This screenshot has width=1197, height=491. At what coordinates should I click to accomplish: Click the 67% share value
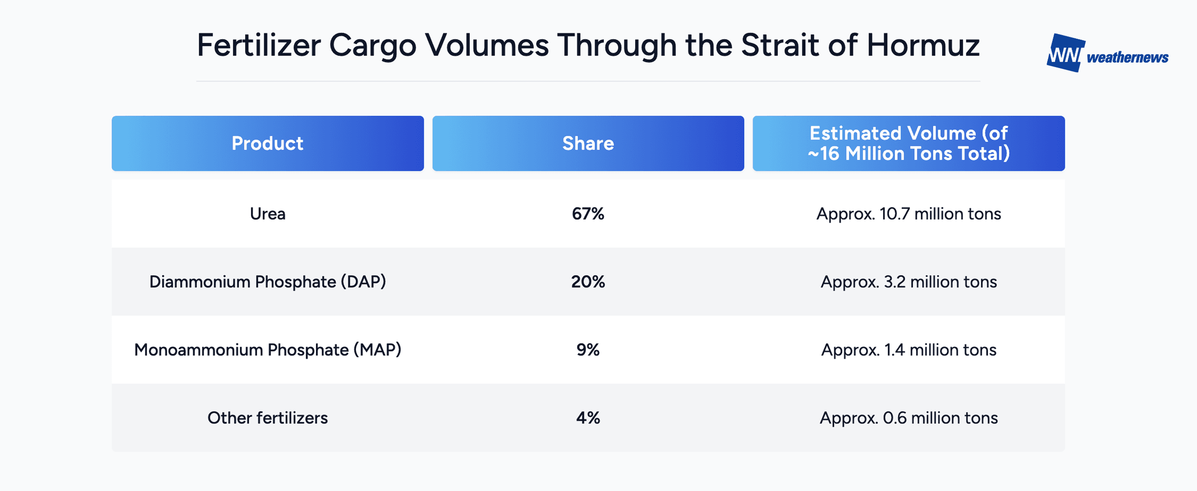click(588, 214)
